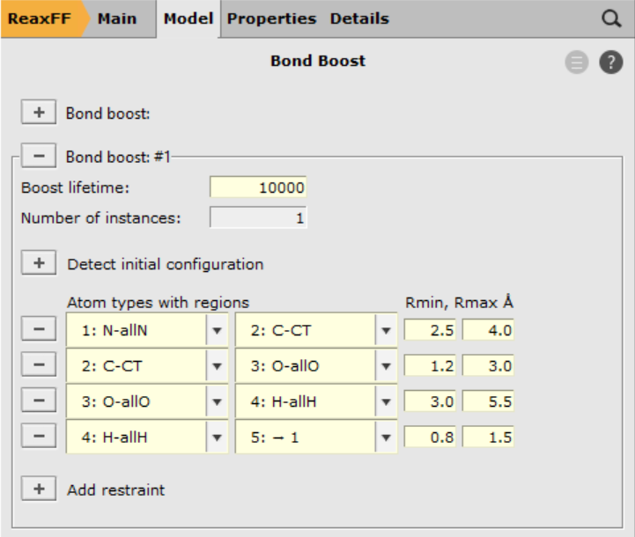Screen dimensions: 635x537
Task: Switch to the Main tab
Action: click(x=117, y=18)
